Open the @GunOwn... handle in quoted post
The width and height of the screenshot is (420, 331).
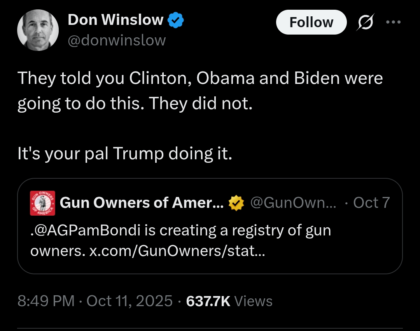click(293, 203)
